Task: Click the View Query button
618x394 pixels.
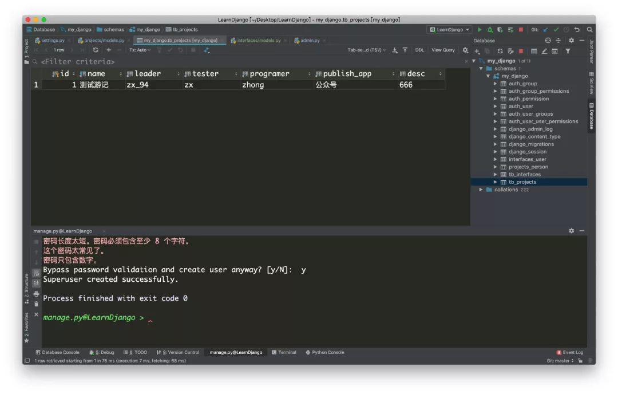Action: [x=443, y=50]
